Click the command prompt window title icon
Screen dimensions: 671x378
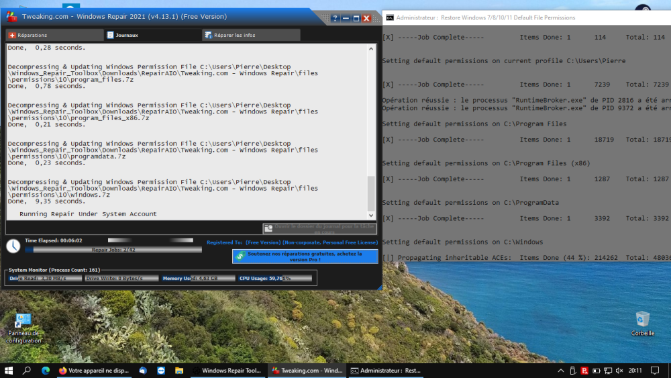pos(390,17)
